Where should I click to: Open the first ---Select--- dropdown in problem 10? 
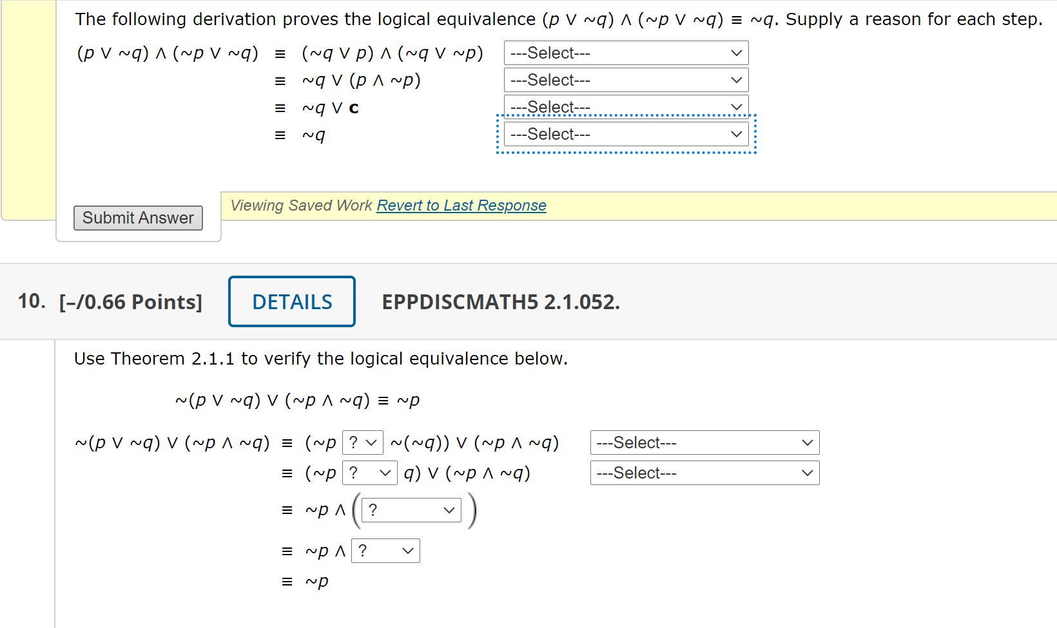point(704,442)
